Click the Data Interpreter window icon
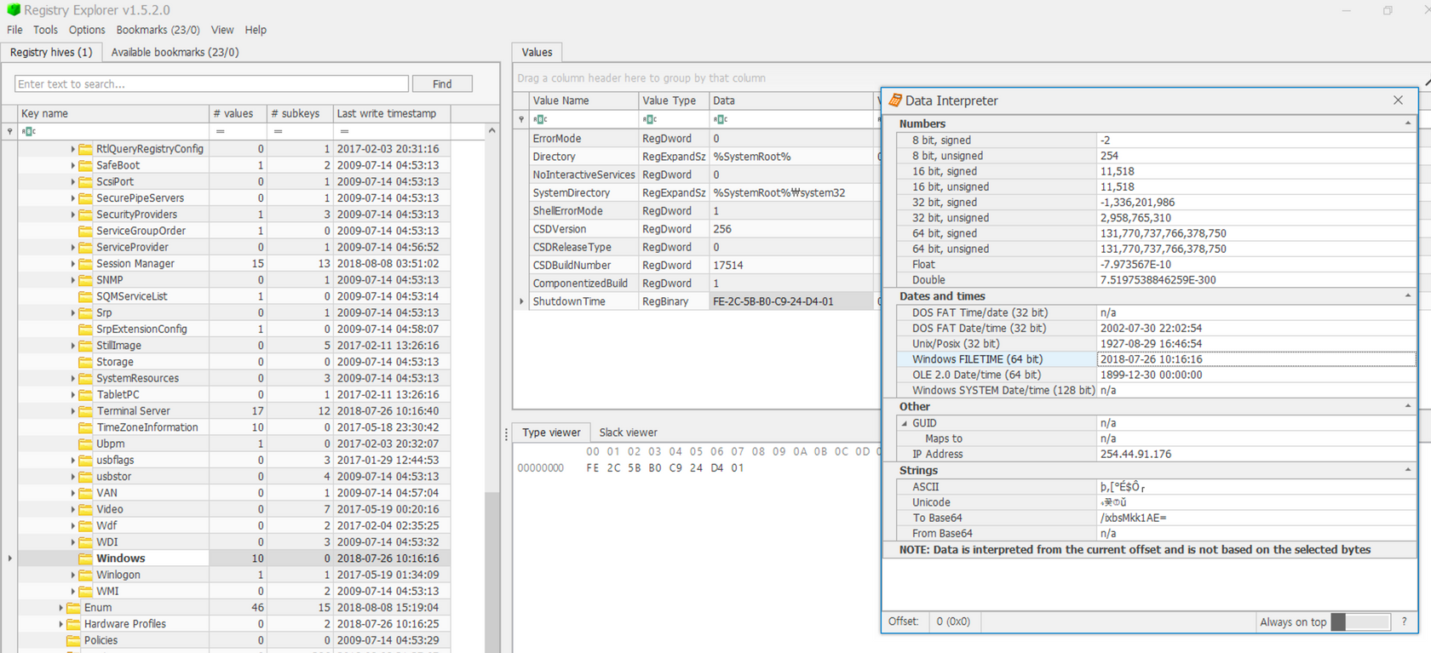 pos(895,100)
